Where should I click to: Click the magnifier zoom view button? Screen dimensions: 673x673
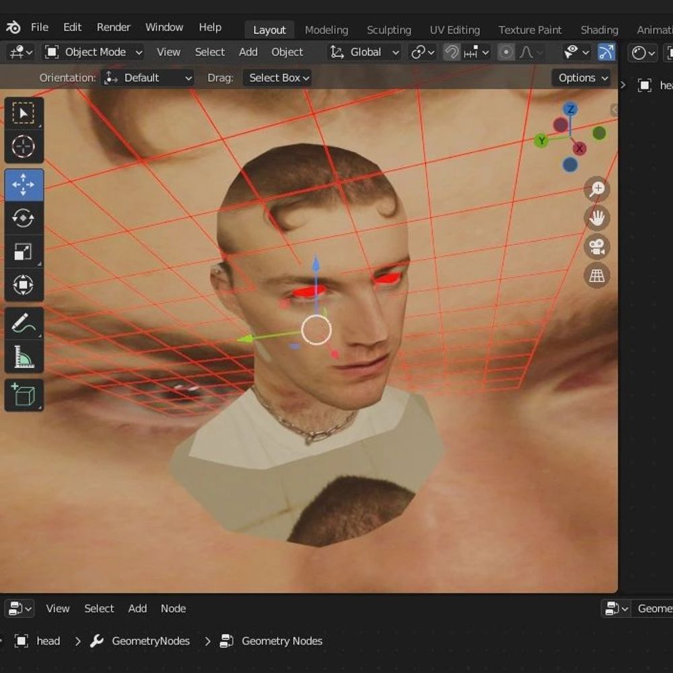point(597,189)
